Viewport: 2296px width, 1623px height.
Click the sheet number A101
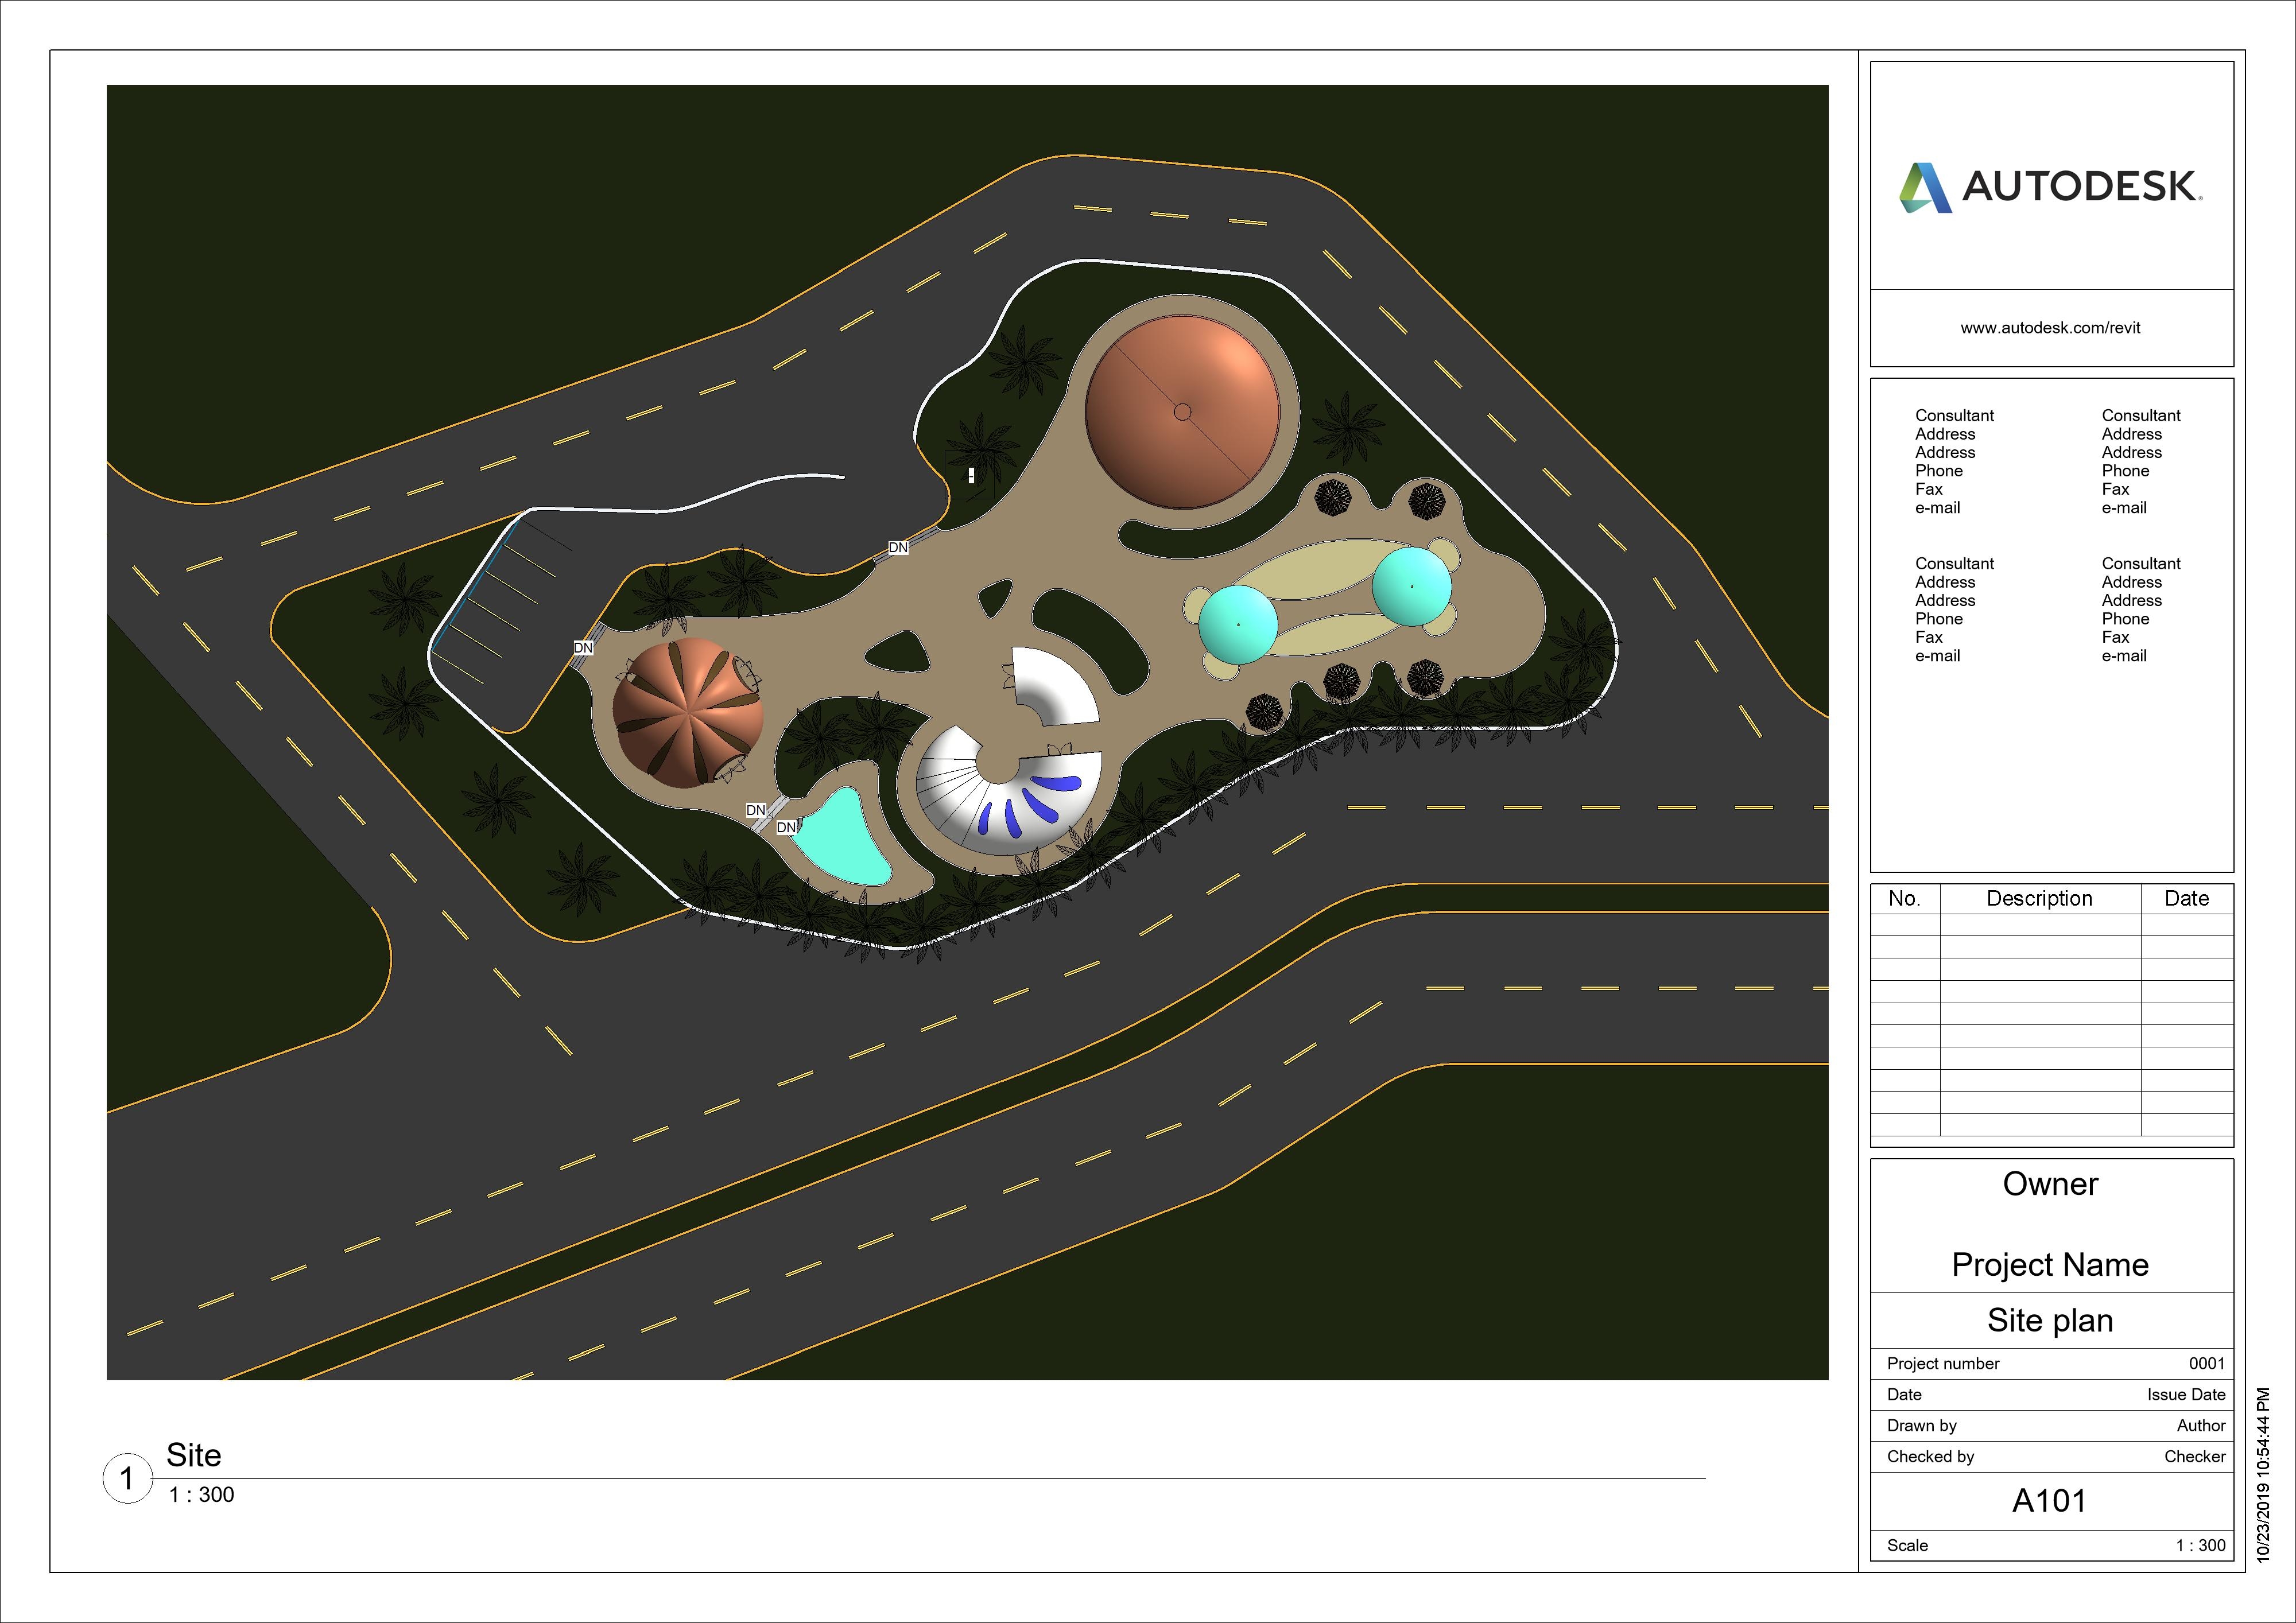(2050, 1500)
